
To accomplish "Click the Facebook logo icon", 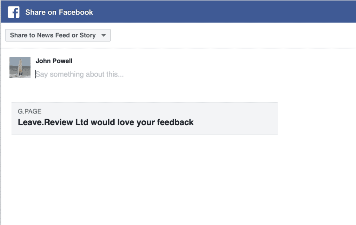I will pos(14,12).
